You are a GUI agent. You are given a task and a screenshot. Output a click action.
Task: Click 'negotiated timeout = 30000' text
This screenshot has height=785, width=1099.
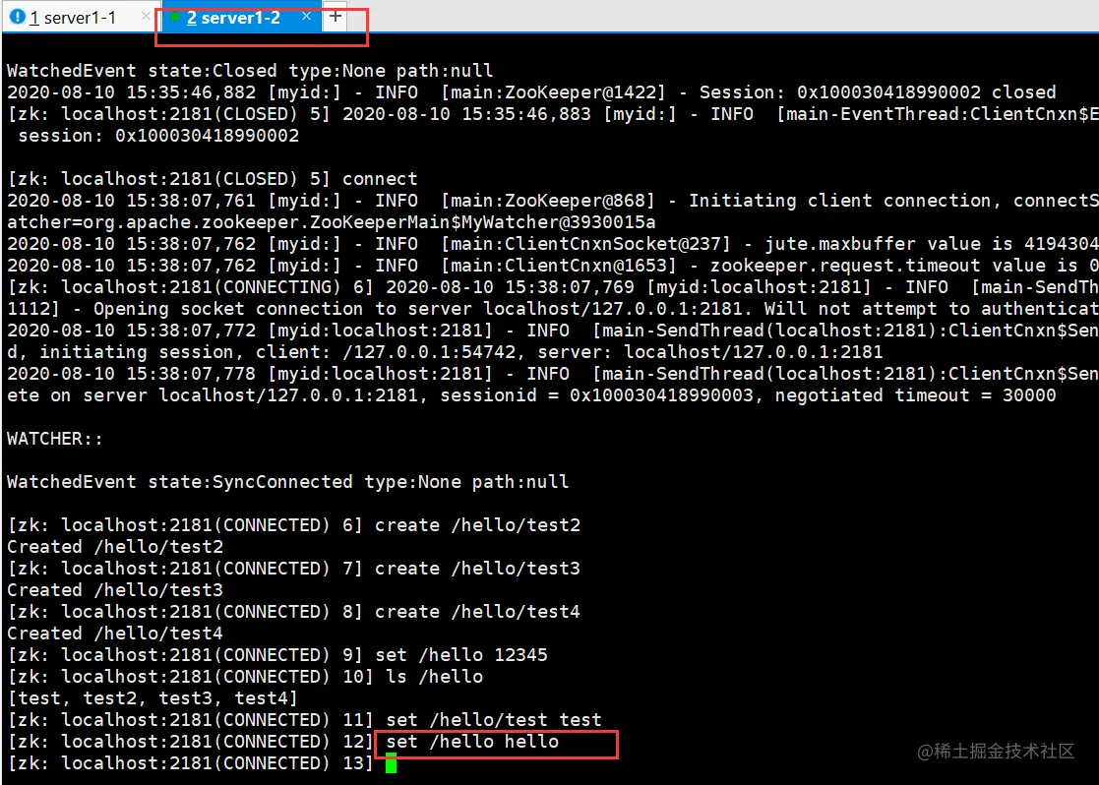coord(915,395)
